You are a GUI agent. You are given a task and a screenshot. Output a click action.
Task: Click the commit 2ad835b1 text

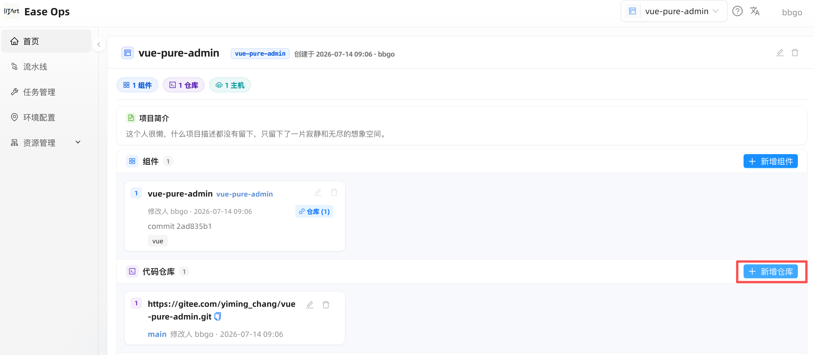[180, 226]
